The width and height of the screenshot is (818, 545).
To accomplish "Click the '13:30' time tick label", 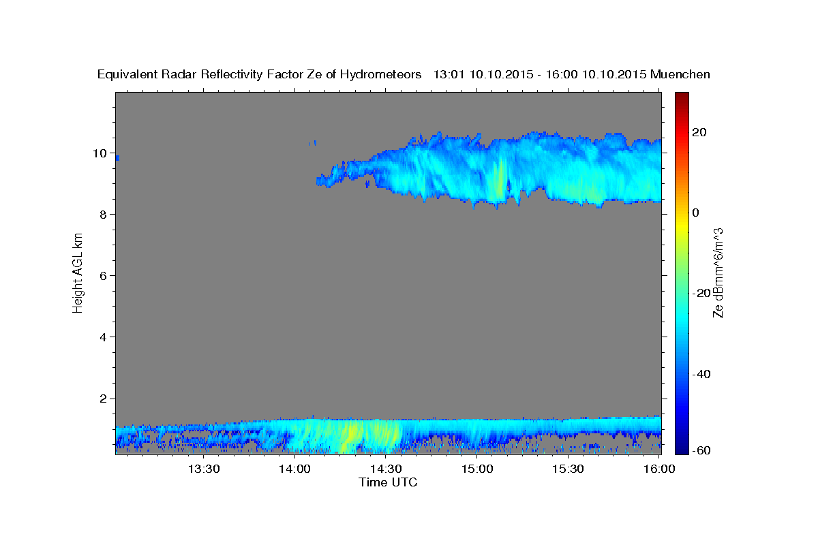I will (x=204, y=469).
